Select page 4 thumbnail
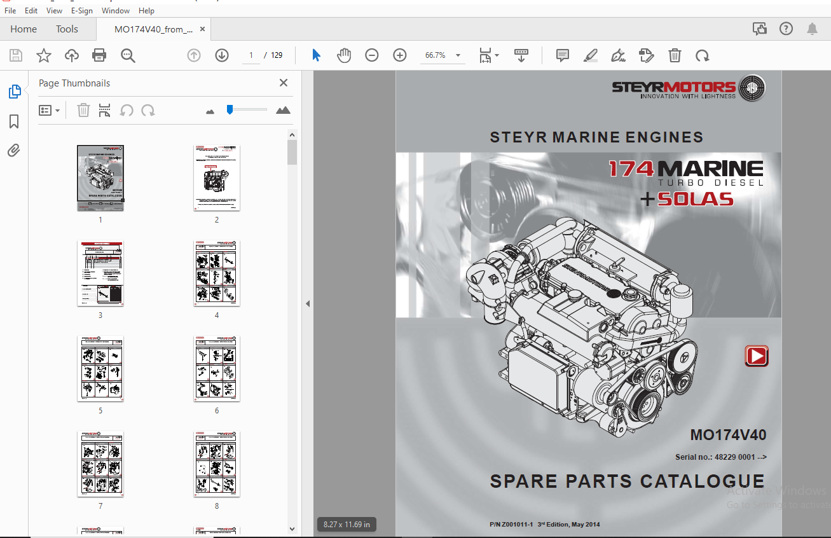Image resolution: width=831 pixels, height=538 pixels. pyautogui.click(x=217, y=273)
